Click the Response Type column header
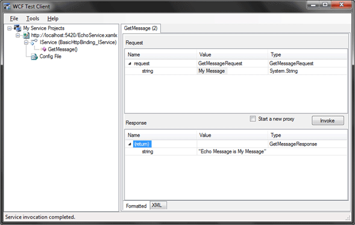This screenshot has height=225, width=355. 307,135
